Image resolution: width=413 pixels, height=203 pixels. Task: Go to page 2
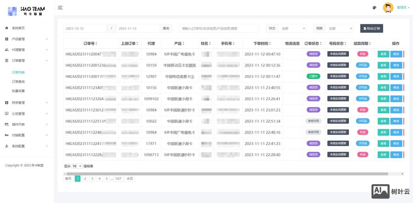pos(85,179)
